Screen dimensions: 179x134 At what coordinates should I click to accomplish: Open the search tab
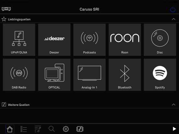point(52,129)
